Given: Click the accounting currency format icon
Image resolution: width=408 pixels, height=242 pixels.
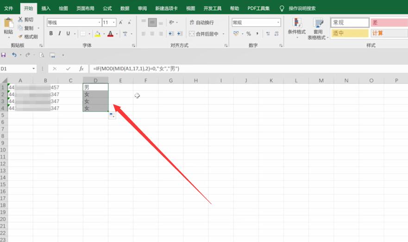Looking at the screenshot, I should [236, 33].
